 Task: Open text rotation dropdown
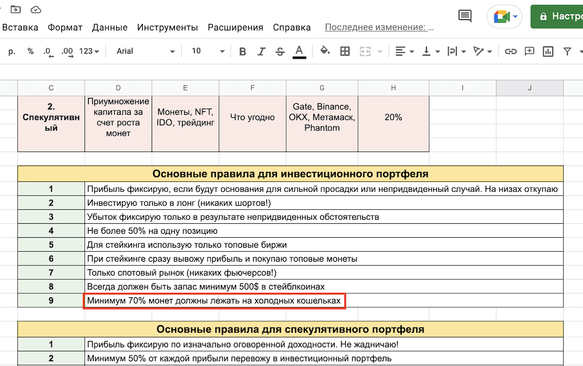tap(482, 51)
